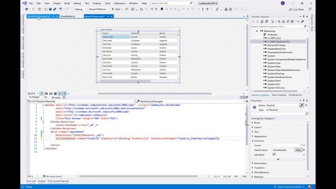Expand the Brush category in Properties
Viewport: 336px width, 189px height.
(253, 123)
